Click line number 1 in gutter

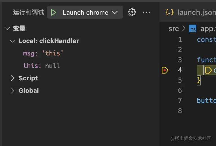coord(180,39)
